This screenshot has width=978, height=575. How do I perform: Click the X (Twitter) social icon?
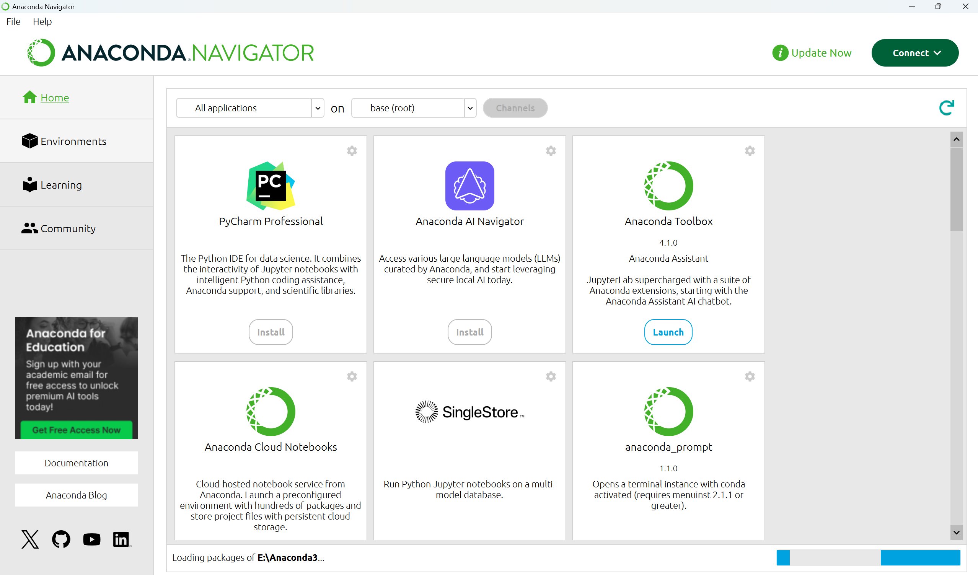tap(30, 539)
